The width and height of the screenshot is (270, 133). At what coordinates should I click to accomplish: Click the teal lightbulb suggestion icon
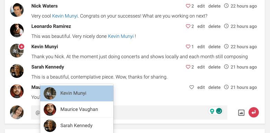tap(212, 111)
